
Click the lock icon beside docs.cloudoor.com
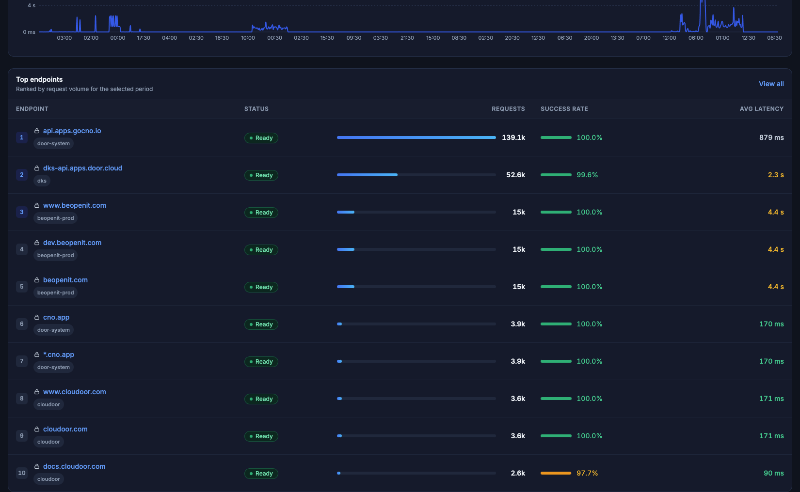coord(37,466)
